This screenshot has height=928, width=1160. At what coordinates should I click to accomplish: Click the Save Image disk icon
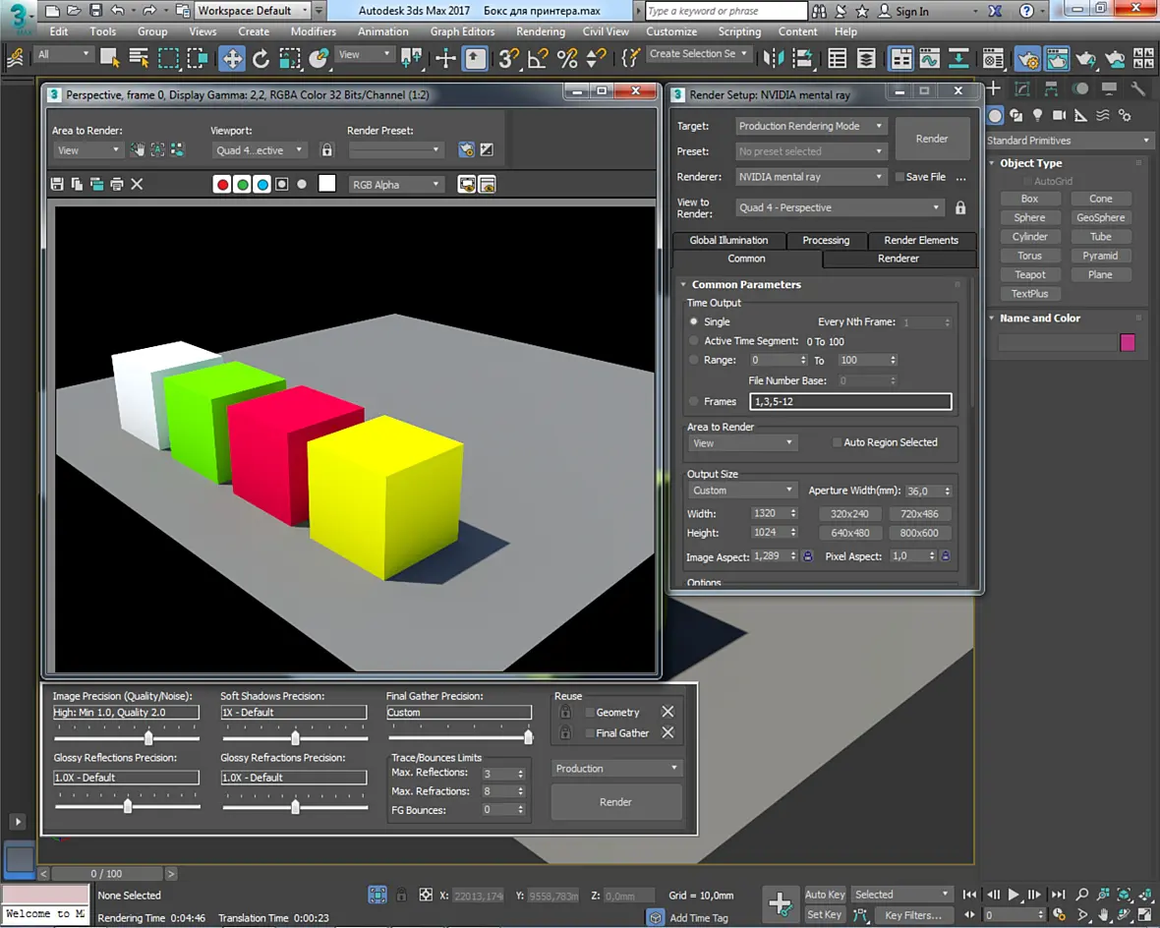[x=57, y=184]
